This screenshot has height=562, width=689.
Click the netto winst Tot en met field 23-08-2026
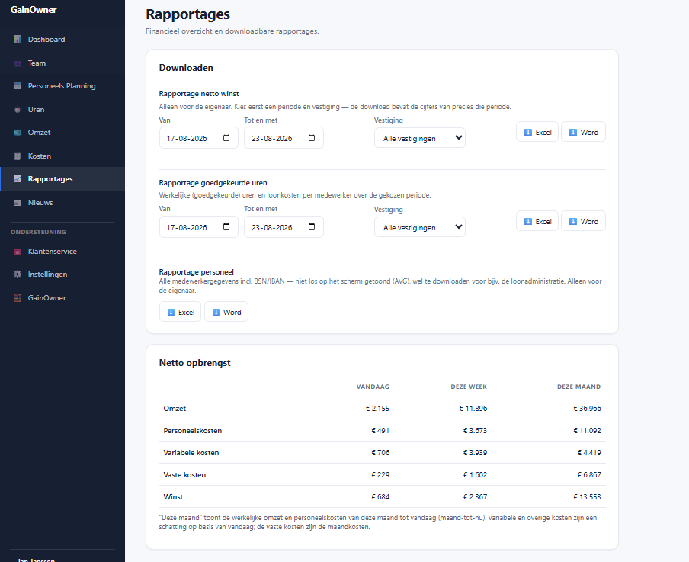(x=284, y=138)
